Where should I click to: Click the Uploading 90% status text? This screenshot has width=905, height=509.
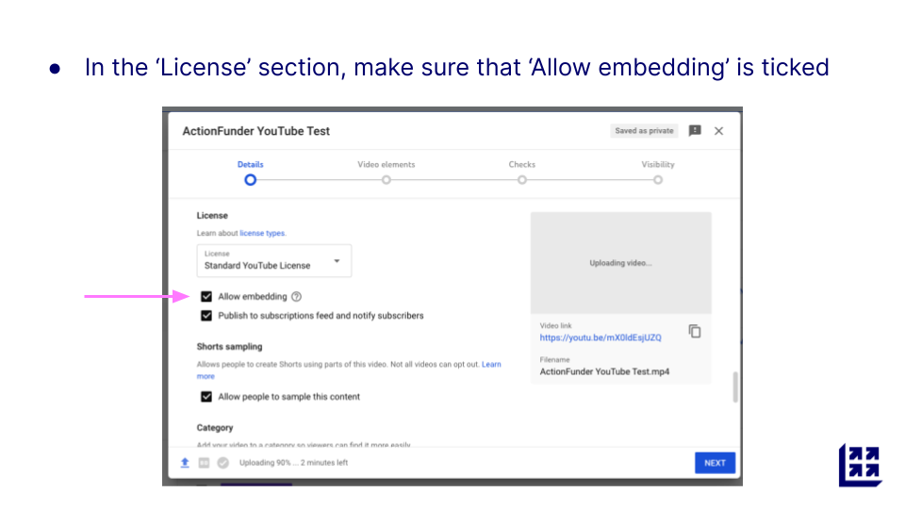coord(293,463)
